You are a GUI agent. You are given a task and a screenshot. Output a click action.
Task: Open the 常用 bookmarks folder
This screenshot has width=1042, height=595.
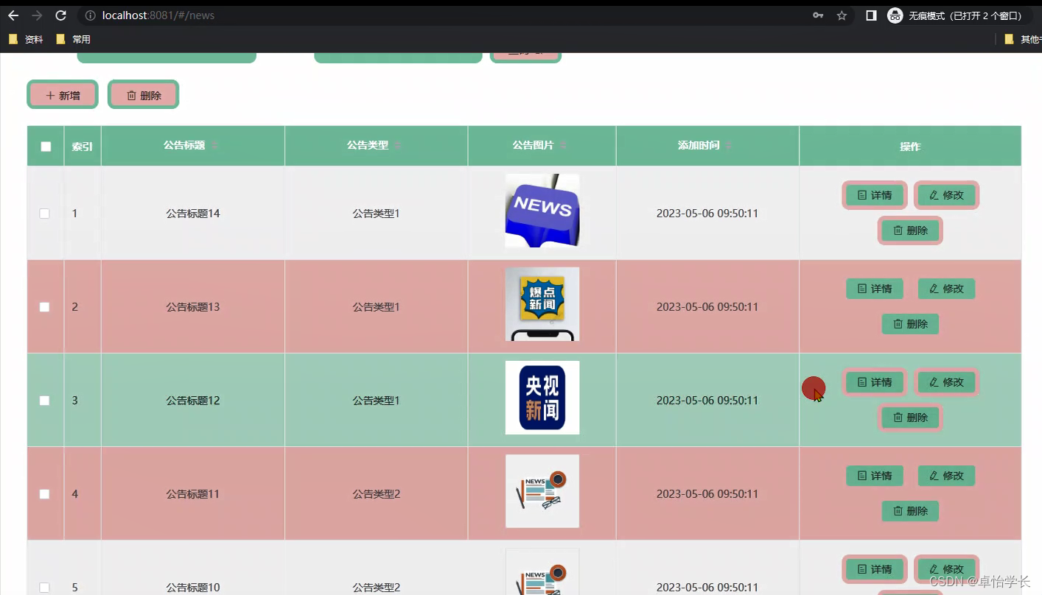pos(73,39)
